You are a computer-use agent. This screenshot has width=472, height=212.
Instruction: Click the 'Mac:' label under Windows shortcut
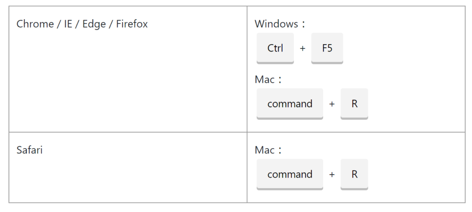click(x=268, y=80)
